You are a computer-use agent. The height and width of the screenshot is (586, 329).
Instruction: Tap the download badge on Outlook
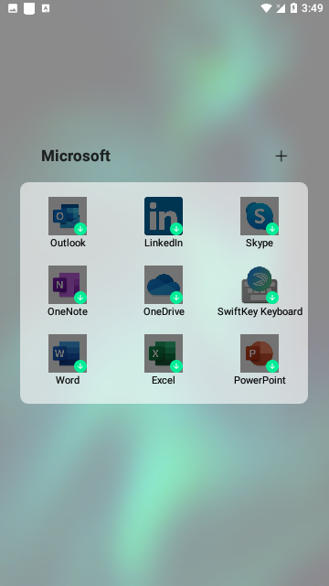pyautogui.click(x=80, y=229)
